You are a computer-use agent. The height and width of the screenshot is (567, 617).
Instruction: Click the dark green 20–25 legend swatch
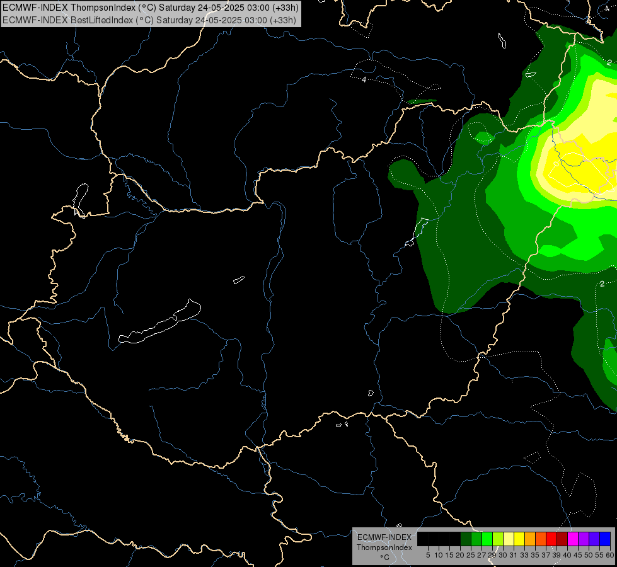coord(466,539)
